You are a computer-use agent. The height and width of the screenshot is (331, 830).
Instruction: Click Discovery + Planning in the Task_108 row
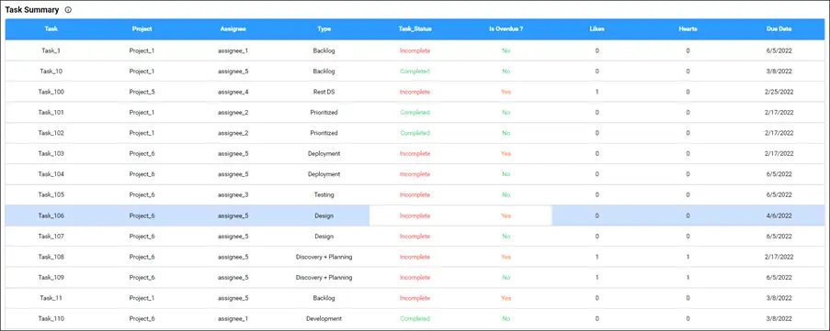[324, 257]
